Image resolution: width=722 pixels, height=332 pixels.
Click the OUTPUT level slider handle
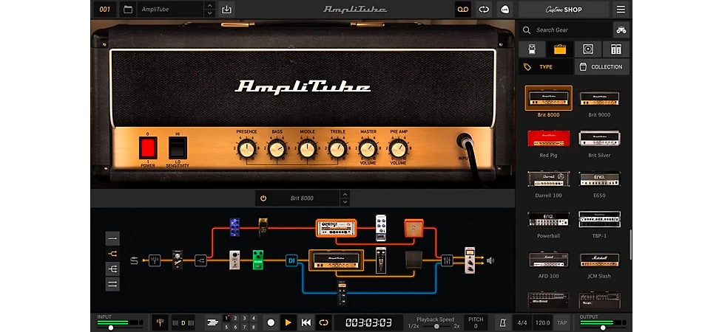click(603, 328)
